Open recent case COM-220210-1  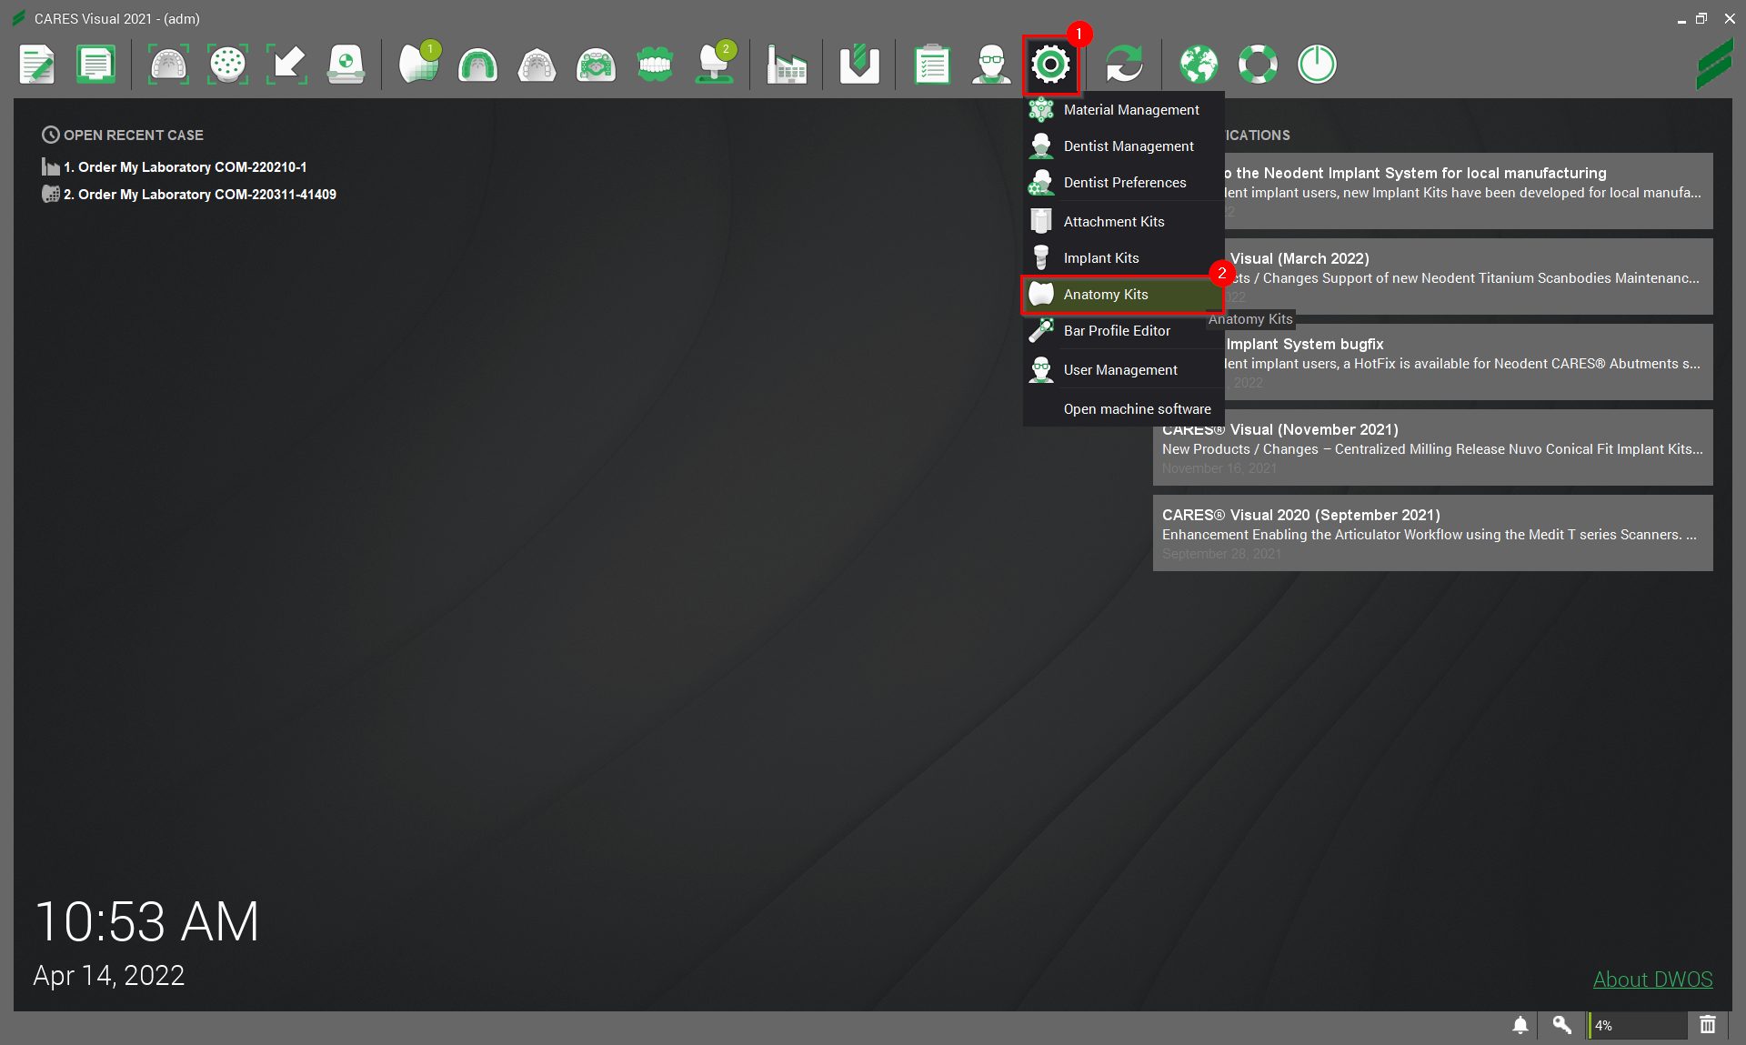coord(185,167)
